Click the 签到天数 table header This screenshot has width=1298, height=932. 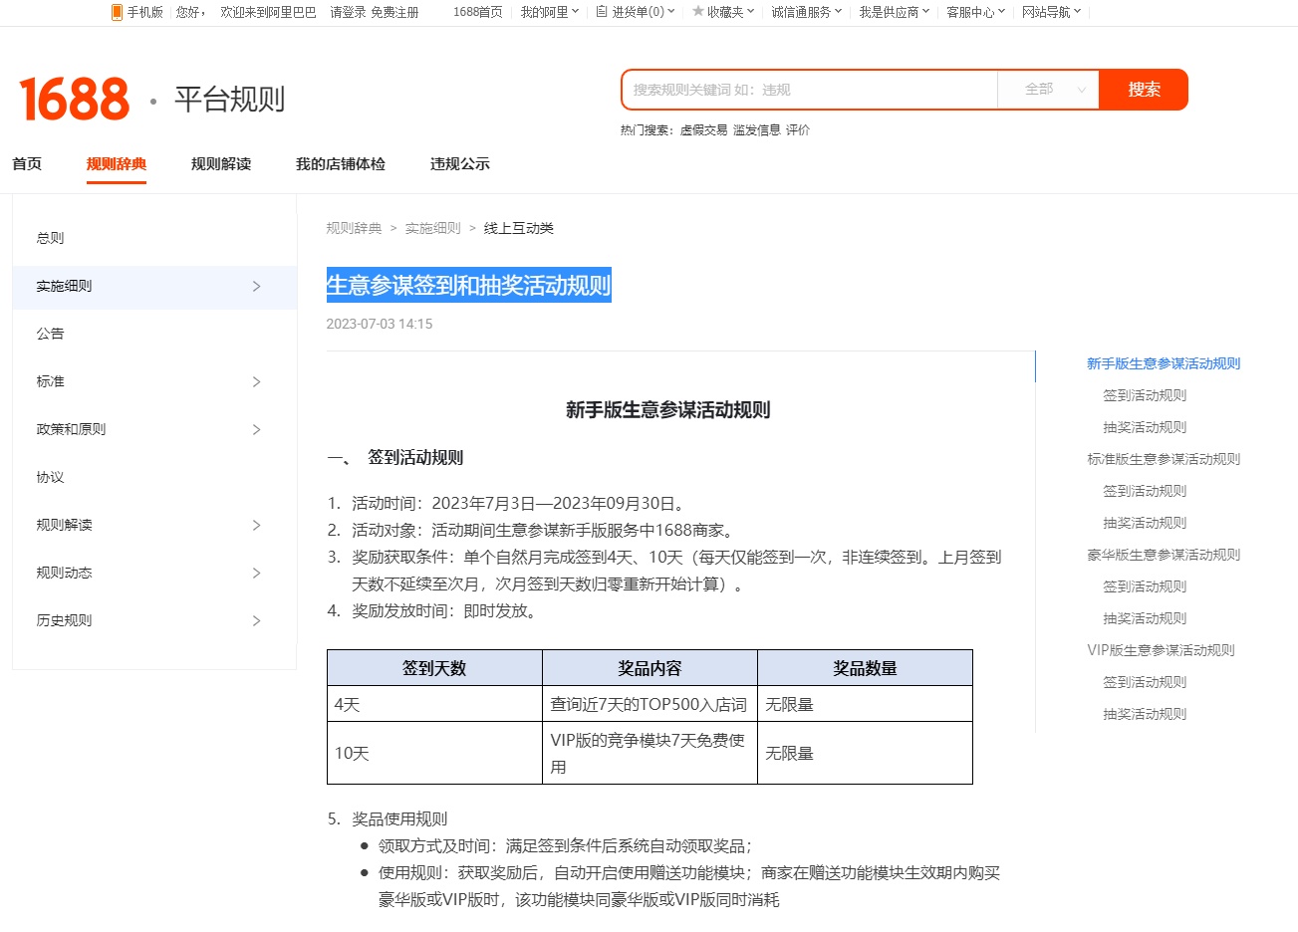click(434, 668)
